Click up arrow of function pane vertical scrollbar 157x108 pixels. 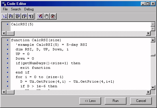click(153, 40)
